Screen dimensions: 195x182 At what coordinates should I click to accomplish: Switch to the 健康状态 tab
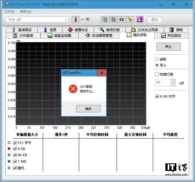[78, 30]
